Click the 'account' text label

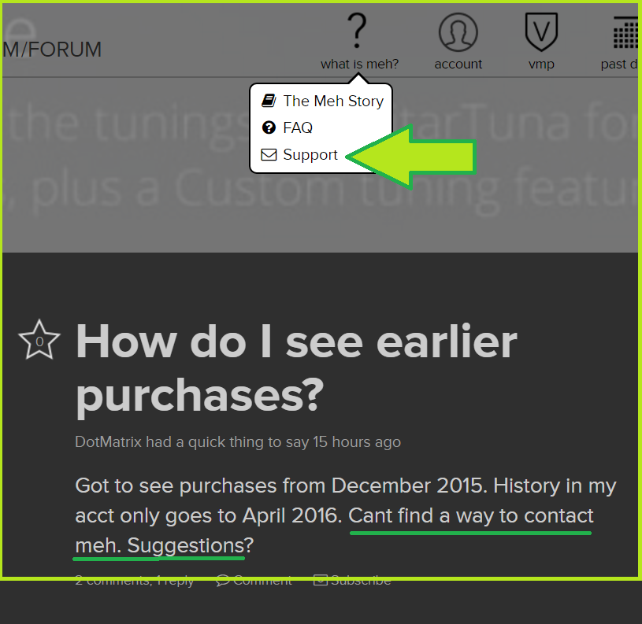pos(458,65)
